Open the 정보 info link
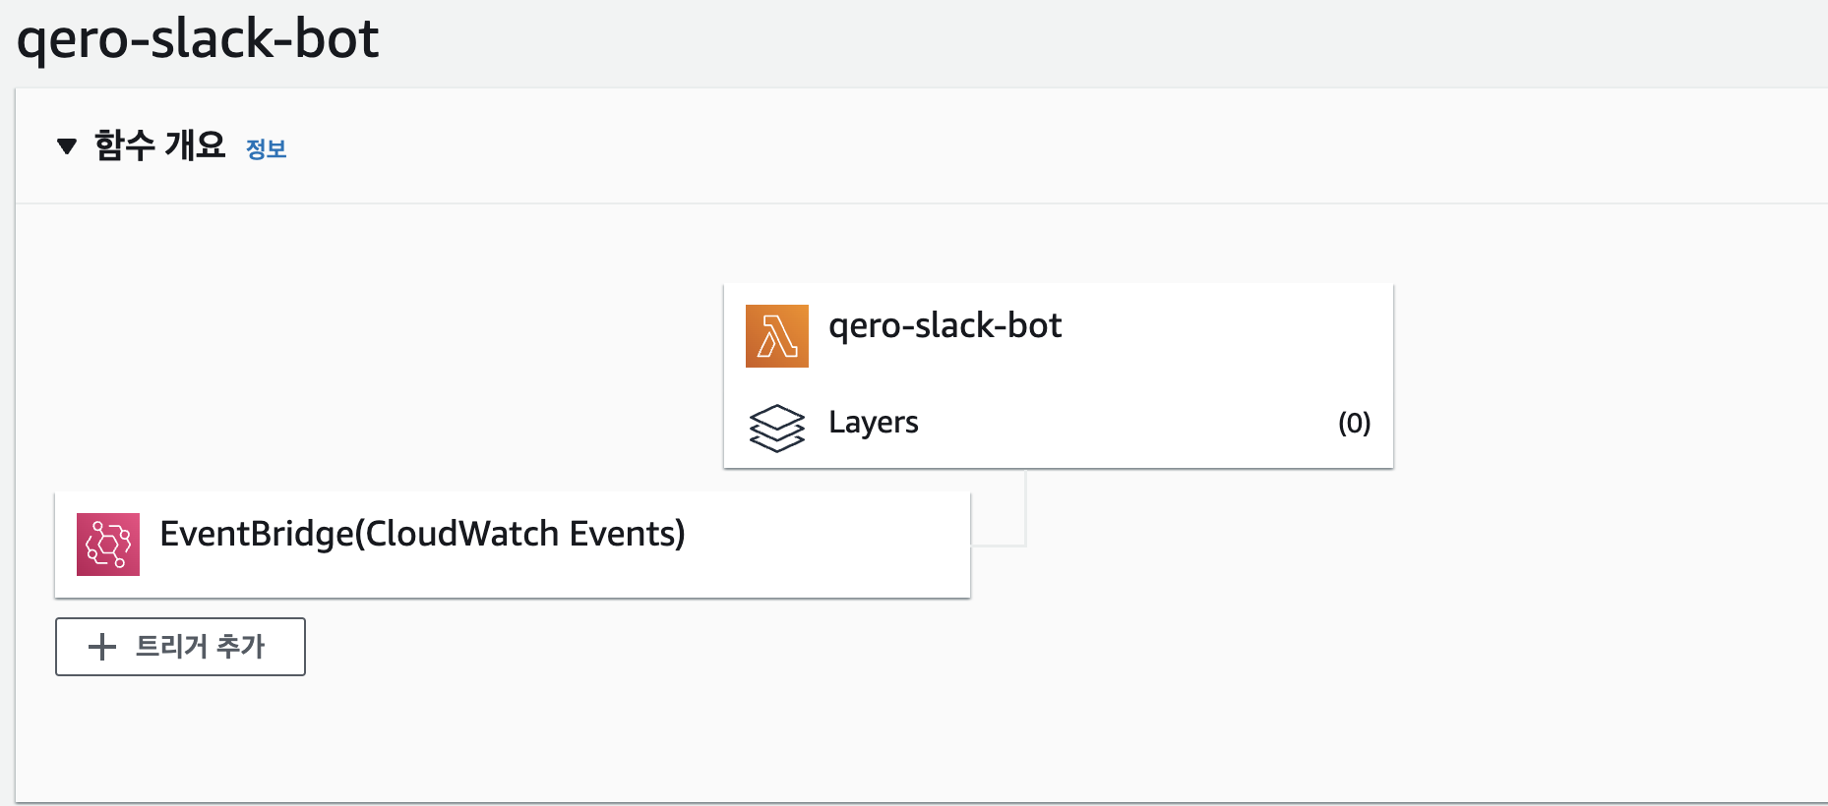1828x806 pixels. point(266,148)
